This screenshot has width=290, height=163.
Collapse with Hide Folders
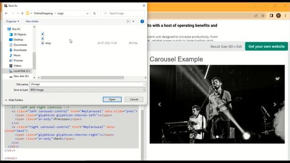[x=14, y=100]
